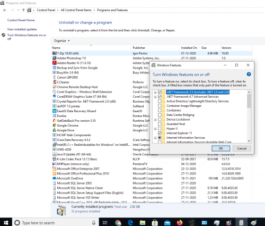The height and width of the screenshot is (226, 265).
Task: Click the Microsoft Office Enterprise 2007 icon
Action: (55, 169)
